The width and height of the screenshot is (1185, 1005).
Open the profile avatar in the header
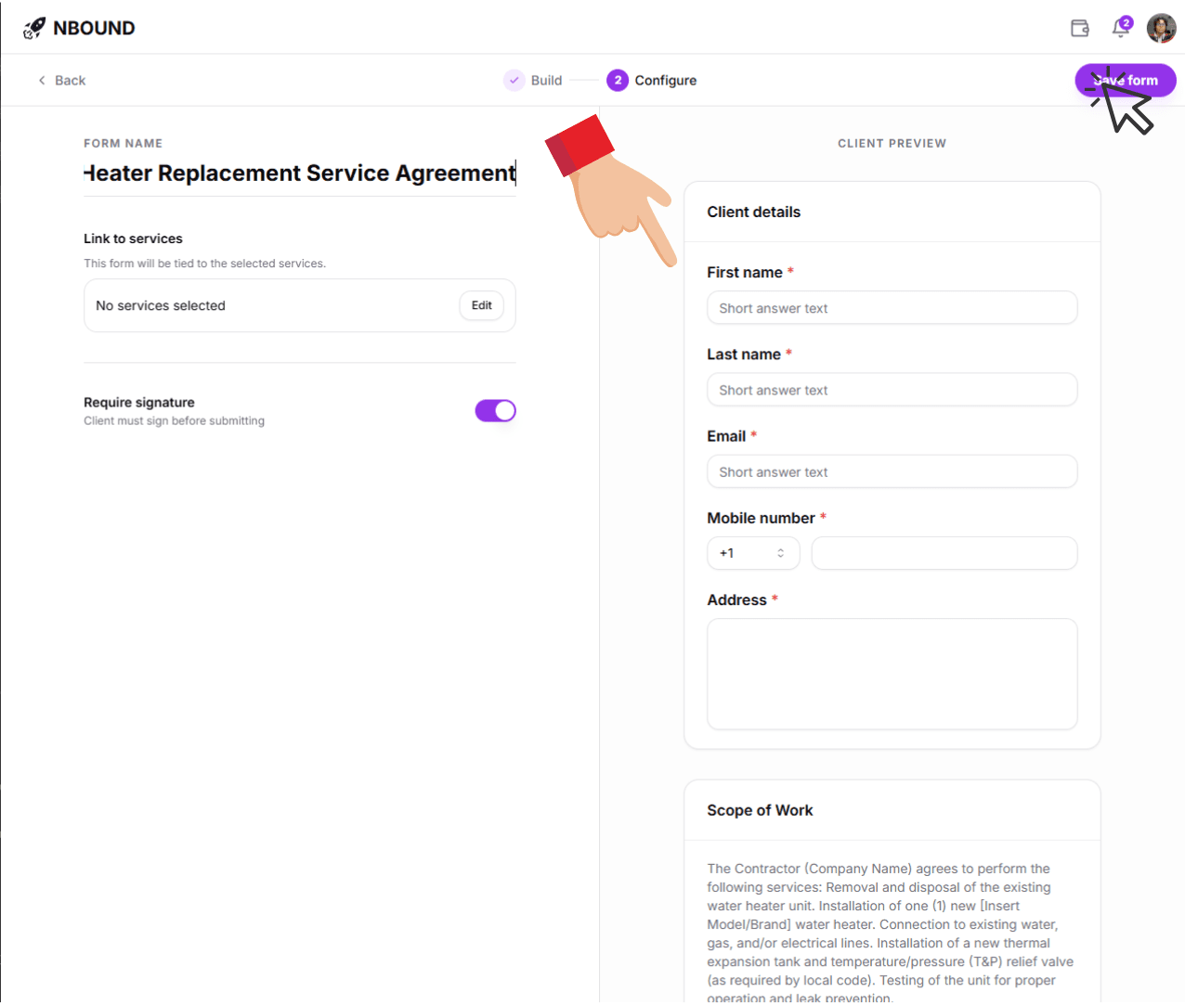pyautogui.click(x=1161, y=28)
